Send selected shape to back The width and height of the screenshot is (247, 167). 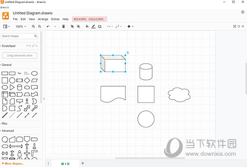coord(78,26)
